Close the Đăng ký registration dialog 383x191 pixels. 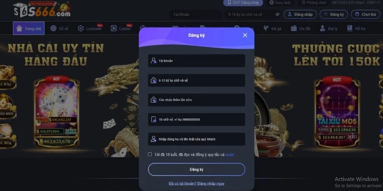pos(245,35)
